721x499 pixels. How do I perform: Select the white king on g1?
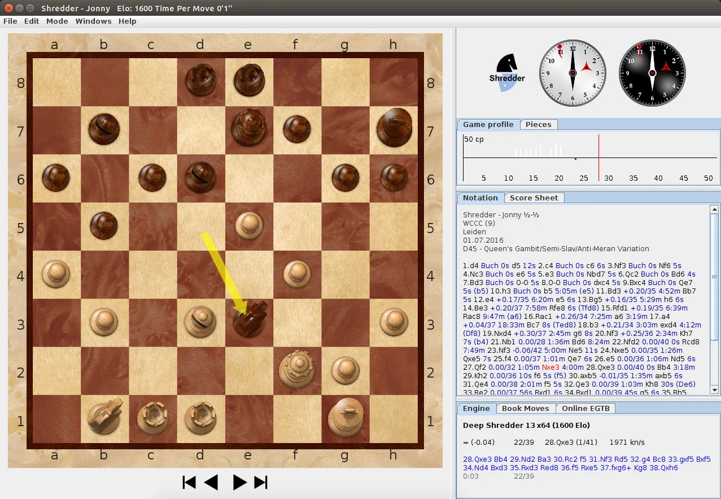345,417
